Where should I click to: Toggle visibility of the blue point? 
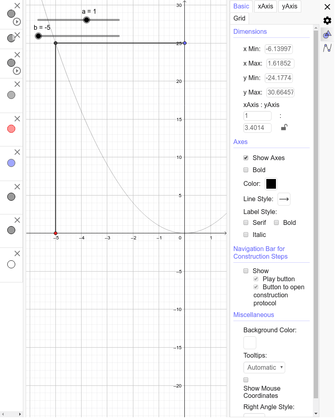click(11, 163)
